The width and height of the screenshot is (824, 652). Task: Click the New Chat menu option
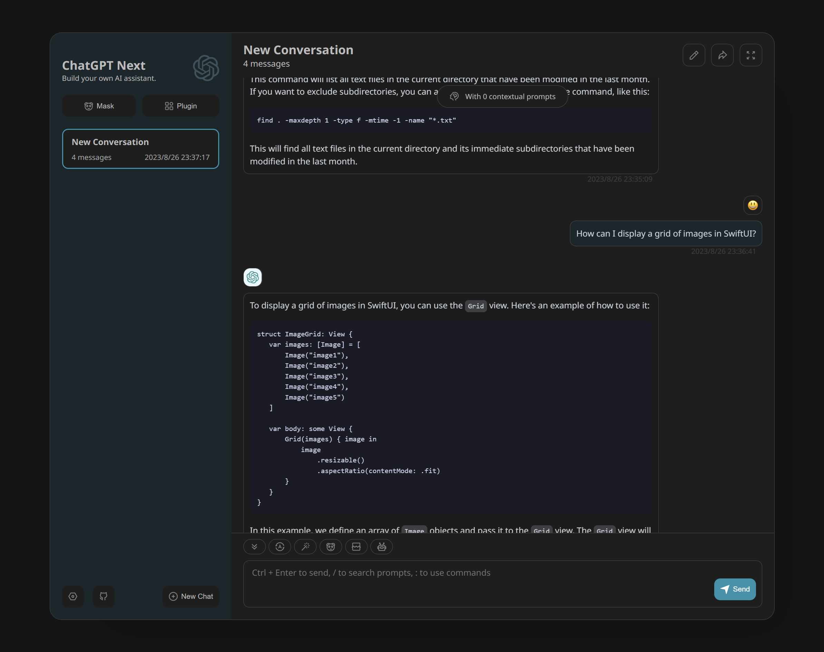pyautogui.click(x=192, y=596)
